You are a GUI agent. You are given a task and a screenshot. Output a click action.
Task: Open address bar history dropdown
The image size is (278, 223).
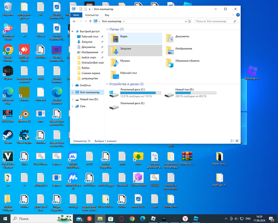186,22
